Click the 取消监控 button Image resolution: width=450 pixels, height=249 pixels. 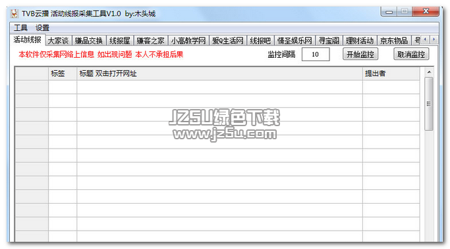411,55
